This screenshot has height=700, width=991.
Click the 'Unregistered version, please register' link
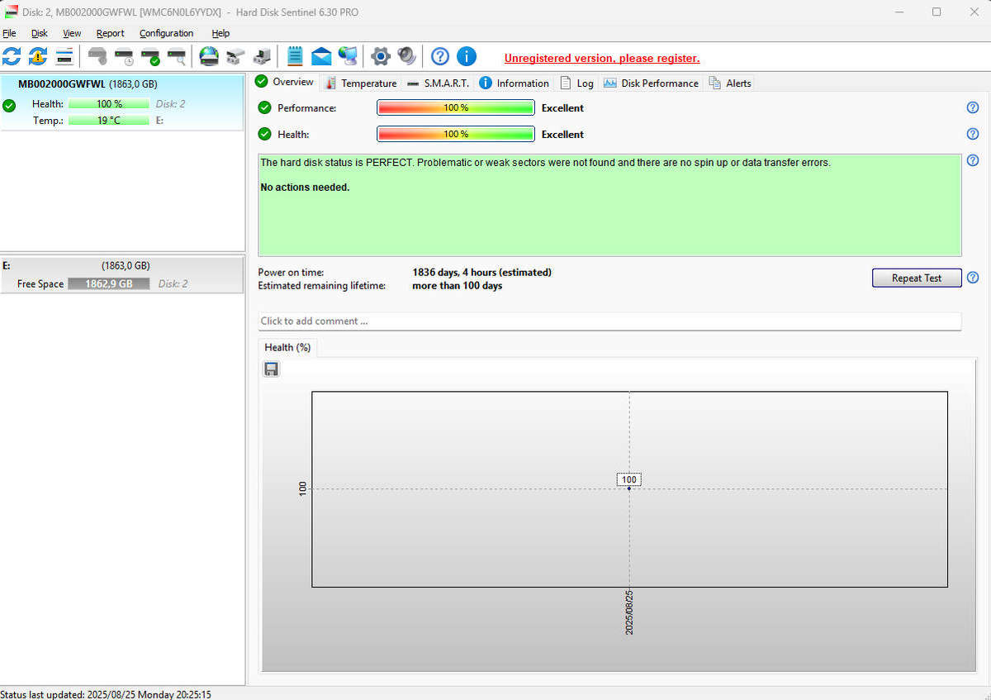tap(602, 59)
